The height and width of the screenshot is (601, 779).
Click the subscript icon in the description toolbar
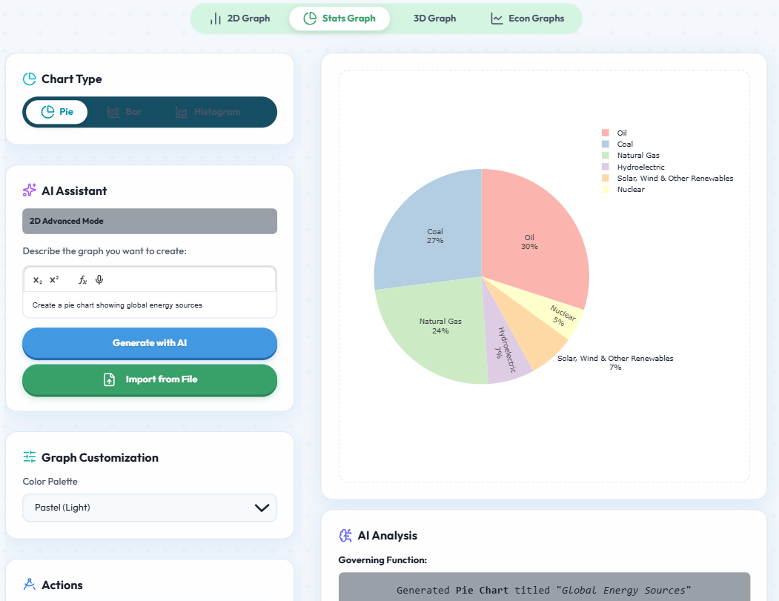pos(36,279)
